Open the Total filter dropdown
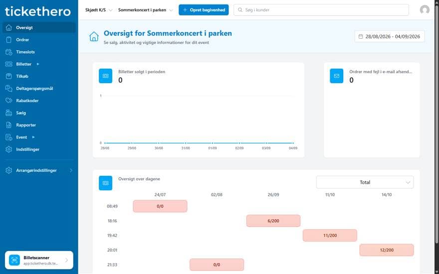Viewport: 439px width, 274px height. (365, 182)
